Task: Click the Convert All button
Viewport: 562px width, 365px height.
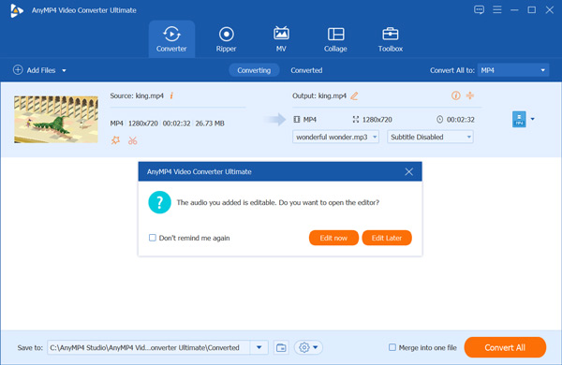Action: (505, 347)
